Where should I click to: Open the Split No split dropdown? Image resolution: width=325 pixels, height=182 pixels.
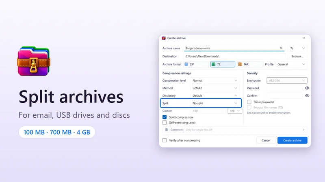215,103
